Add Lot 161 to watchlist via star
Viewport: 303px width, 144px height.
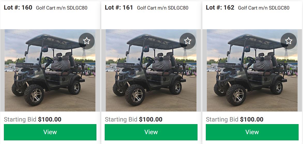[x=187, y=41]
